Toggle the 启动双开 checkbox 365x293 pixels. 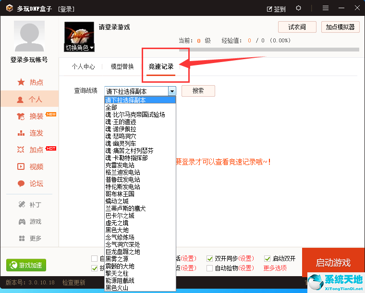267,258
